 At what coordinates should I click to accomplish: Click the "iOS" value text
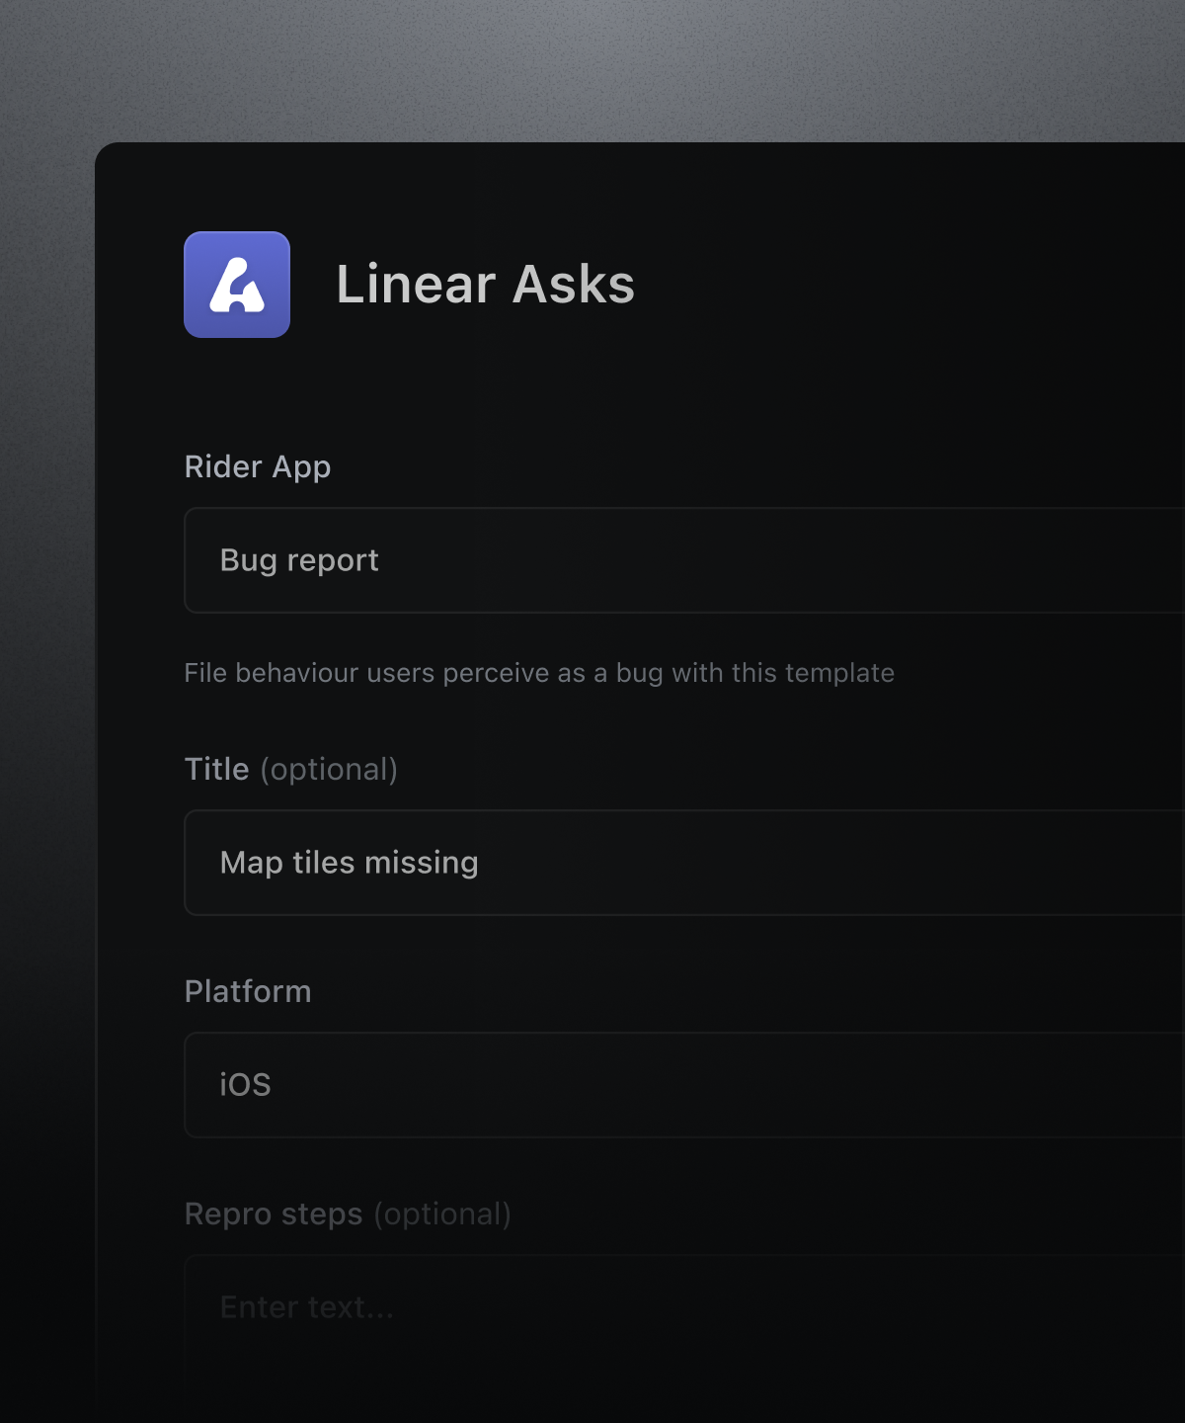(x=245, y=1085)
